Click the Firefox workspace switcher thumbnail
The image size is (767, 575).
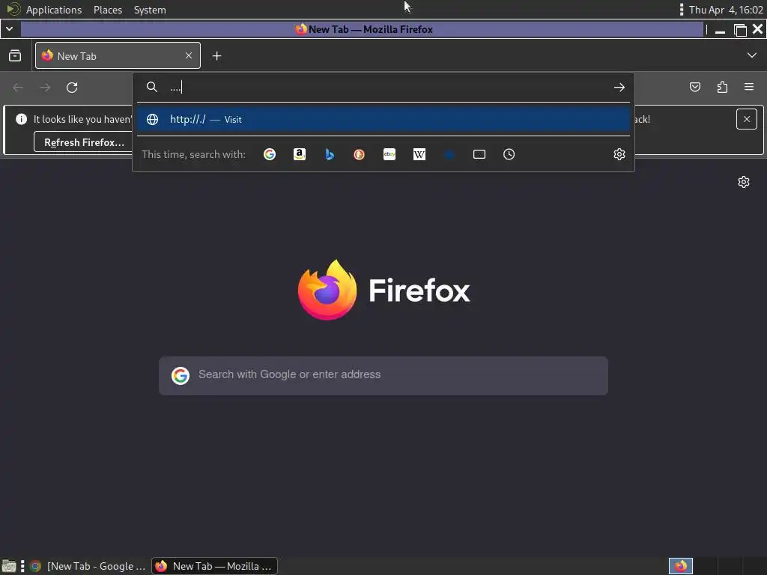coord(681,566)
